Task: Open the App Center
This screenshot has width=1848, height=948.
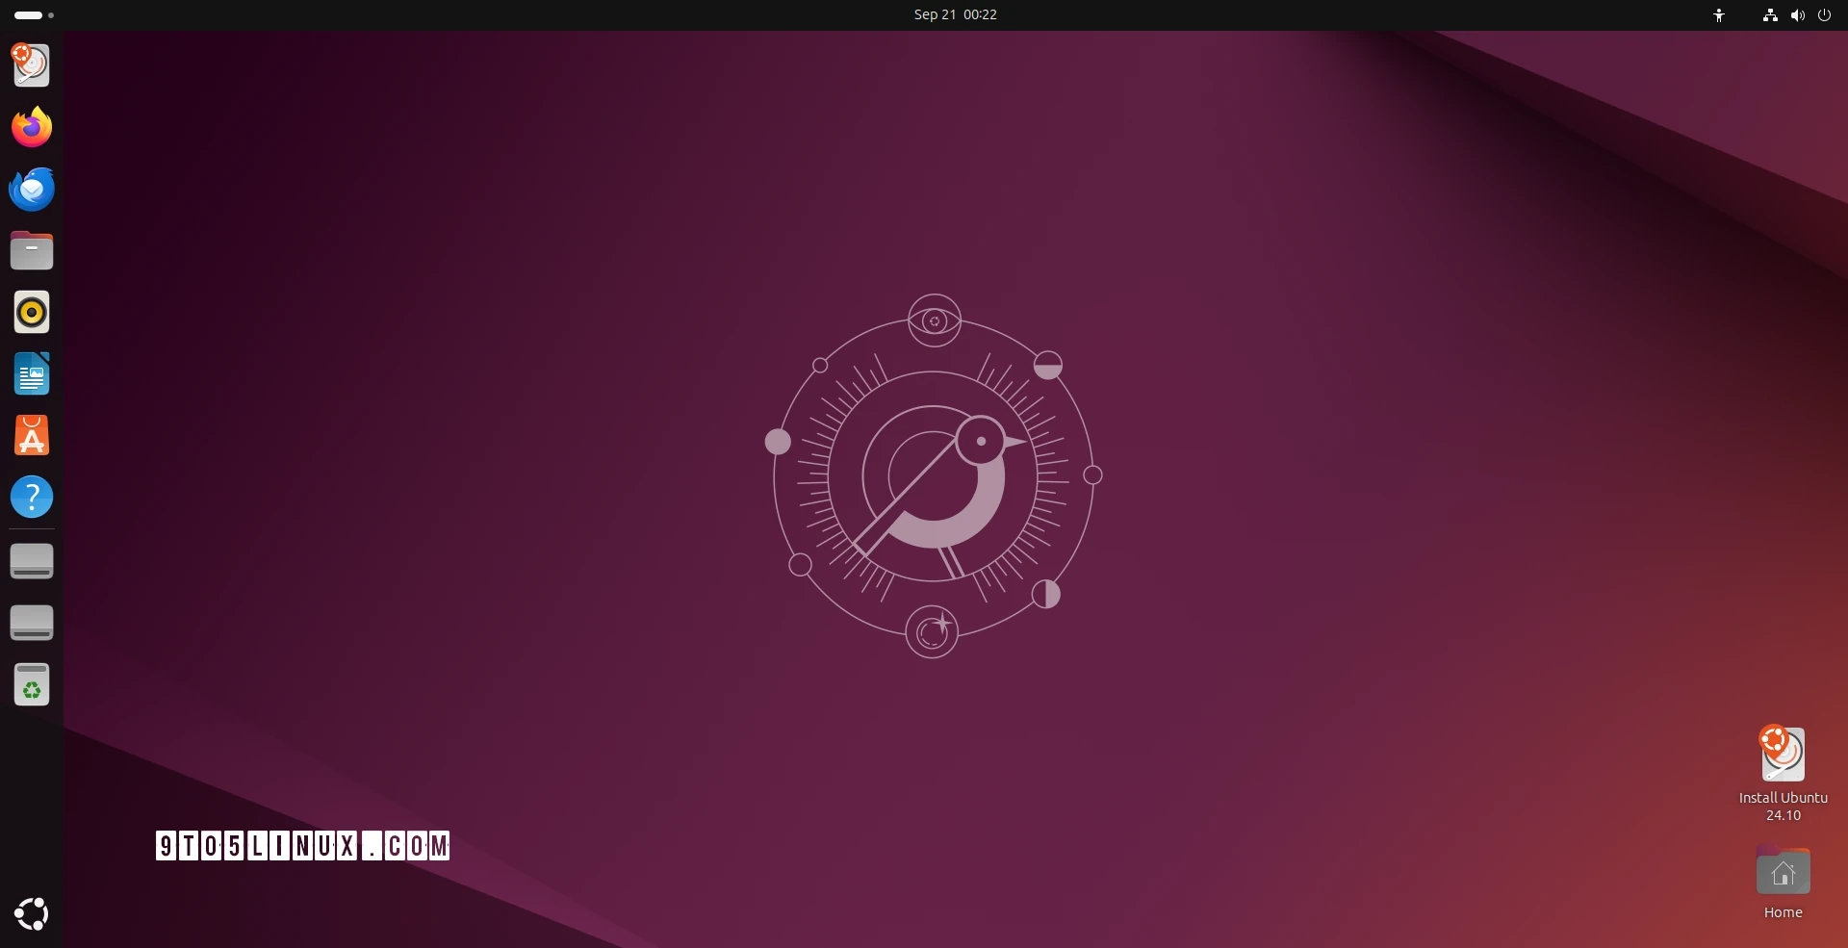Action: 32,436
